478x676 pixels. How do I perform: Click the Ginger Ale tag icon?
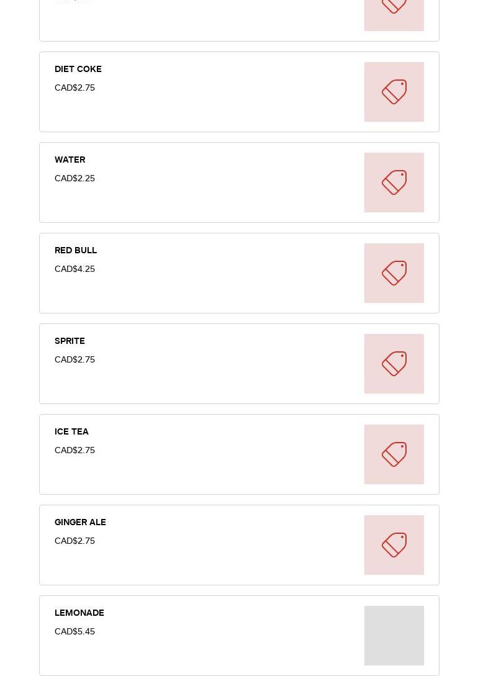click(394, 545)
